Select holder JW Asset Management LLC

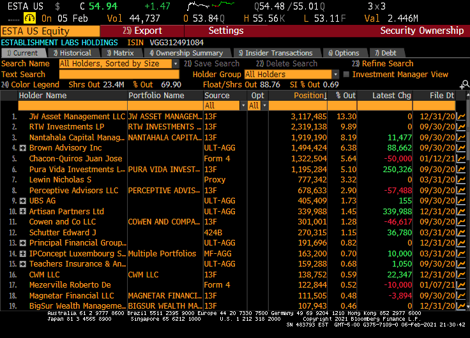coord(77,117)
